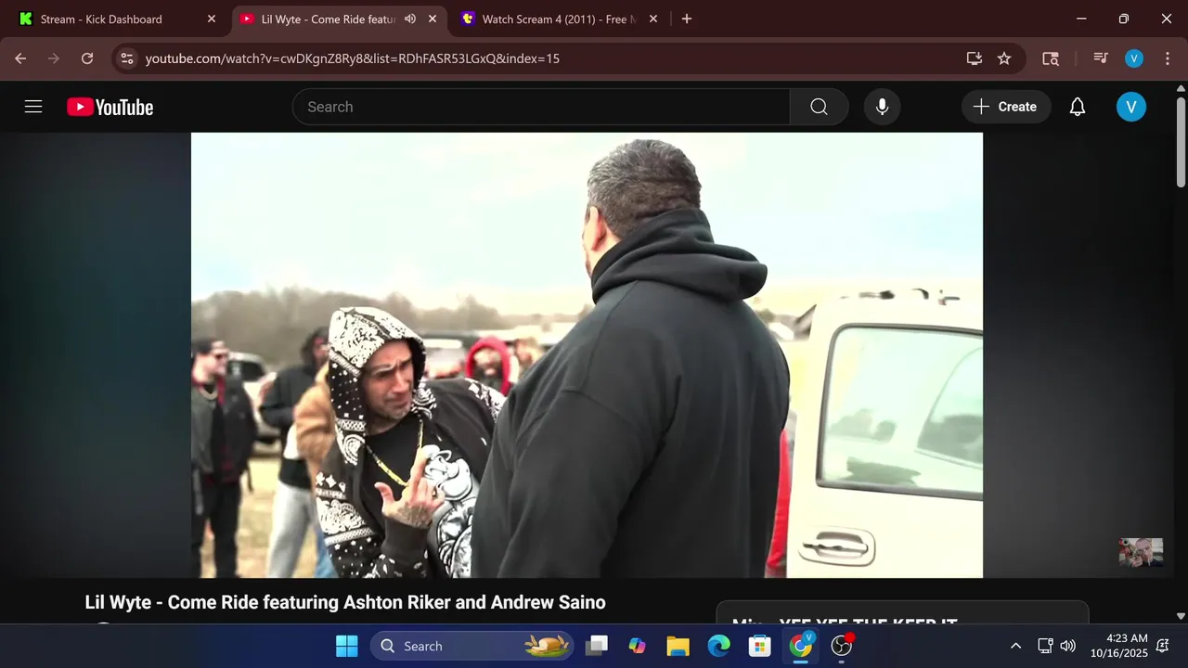View site information icon in address bar
The height and width of the screenshot is (668, 1188).
127,58
